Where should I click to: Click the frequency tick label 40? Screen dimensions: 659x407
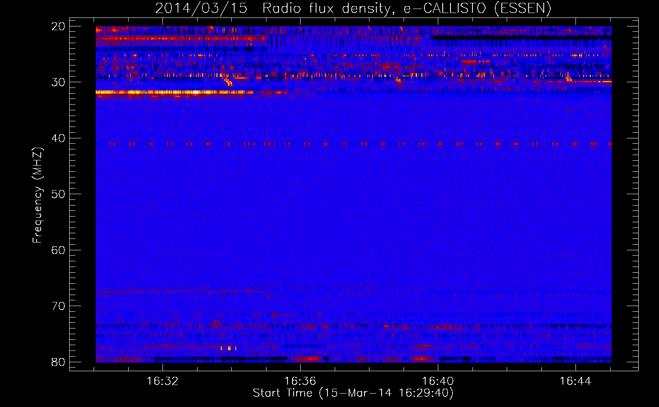(59, 138)
